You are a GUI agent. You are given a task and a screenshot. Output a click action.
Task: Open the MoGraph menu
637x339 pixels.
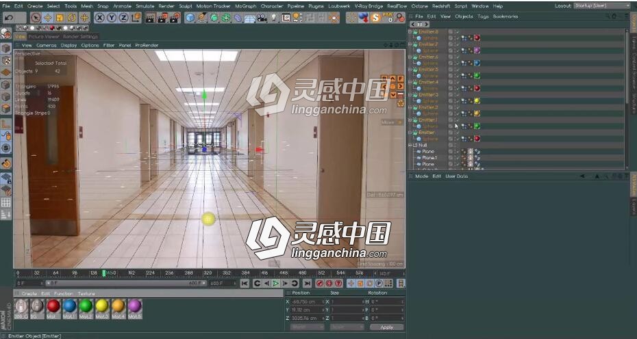[x=245, y=6]
